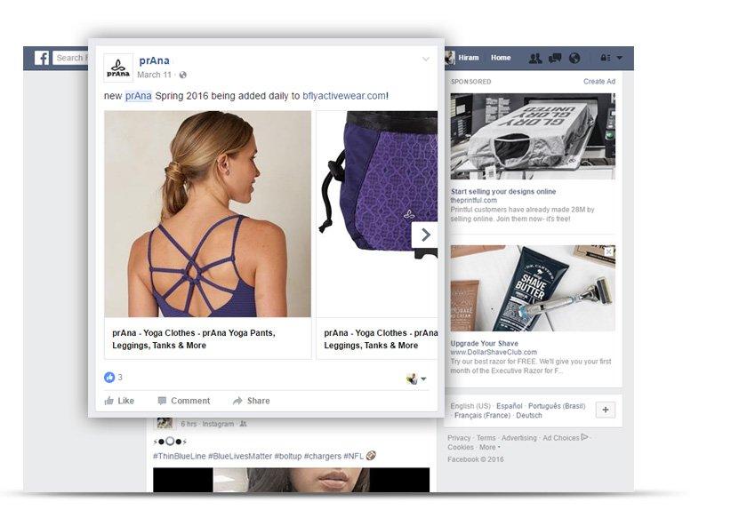The image size is (731, 510).
Task: Open the Messages icon in top bar
Action: pyautogui.click(x=555, y=58)
